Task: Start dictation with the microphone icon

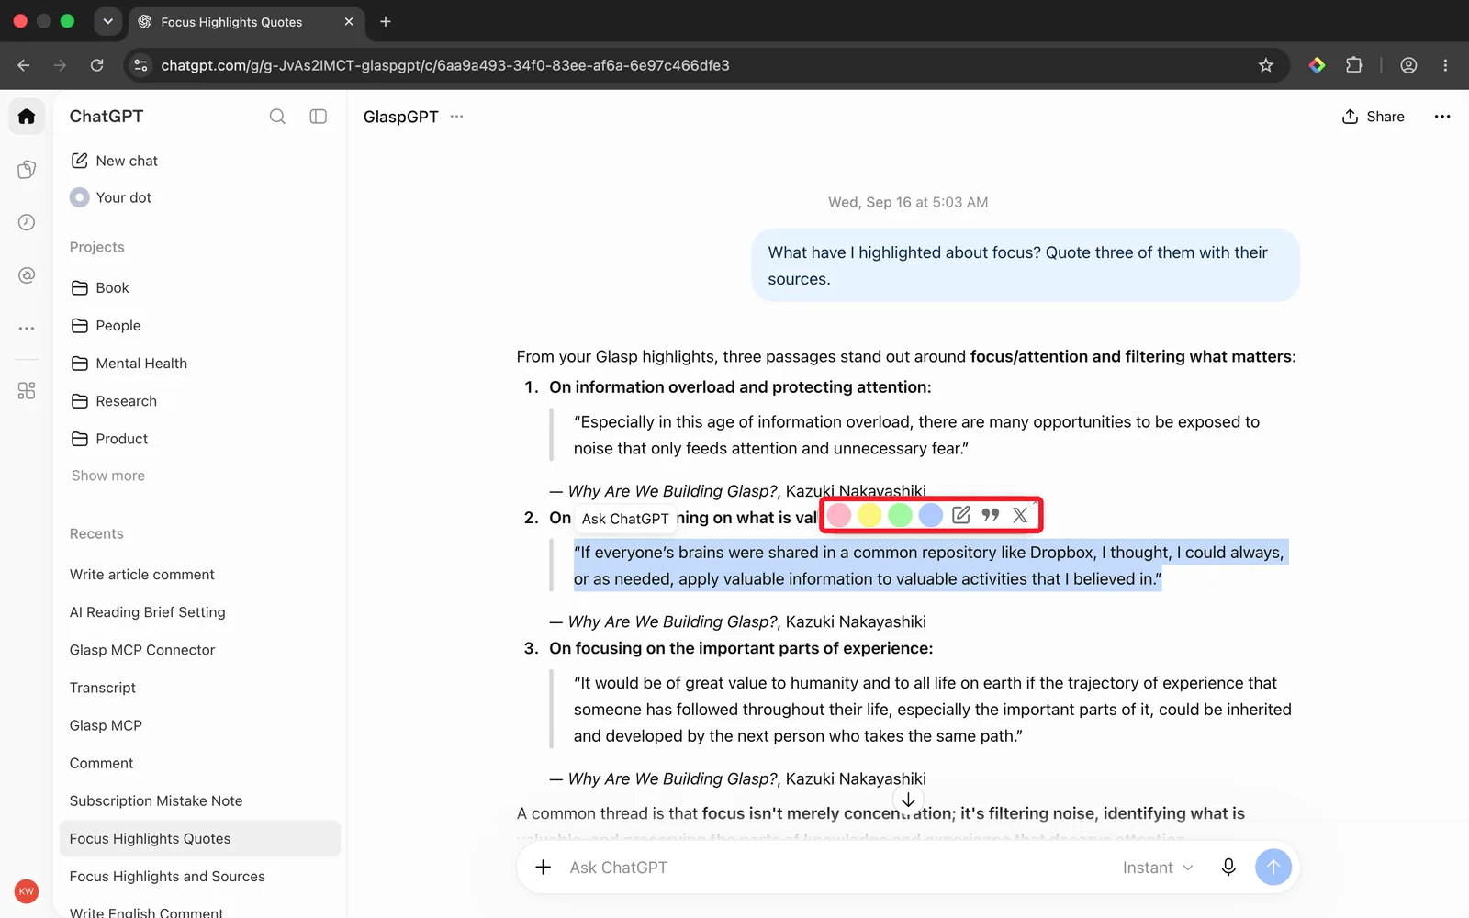Action: click(1228, 868)
